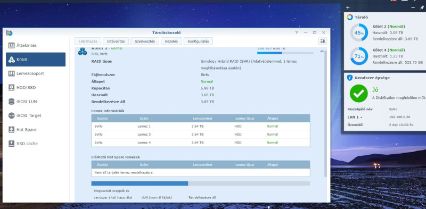Image resolution: width=426 pixels, height=209 pixels.
Task: Click the Tároló widget icon
Action: coord(350,17)
